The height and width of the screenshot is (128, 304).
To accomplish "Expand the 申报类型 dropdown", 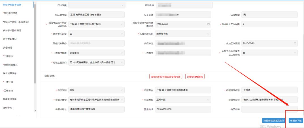I will point(183,100).
